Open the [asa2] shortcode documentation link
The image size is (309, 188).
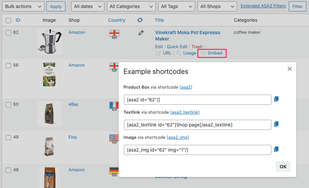point(186,87)
